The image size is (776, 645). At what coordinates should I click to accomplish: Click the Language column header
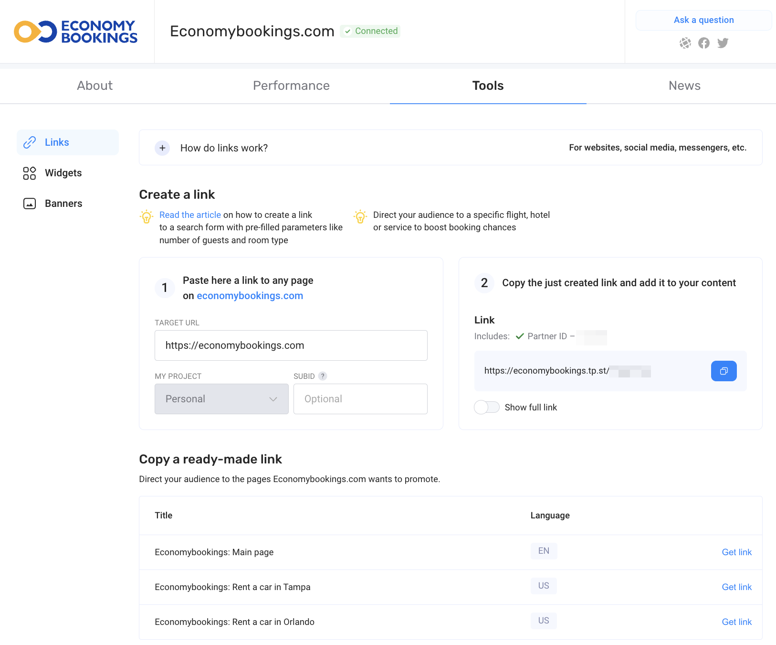[550, 516]
